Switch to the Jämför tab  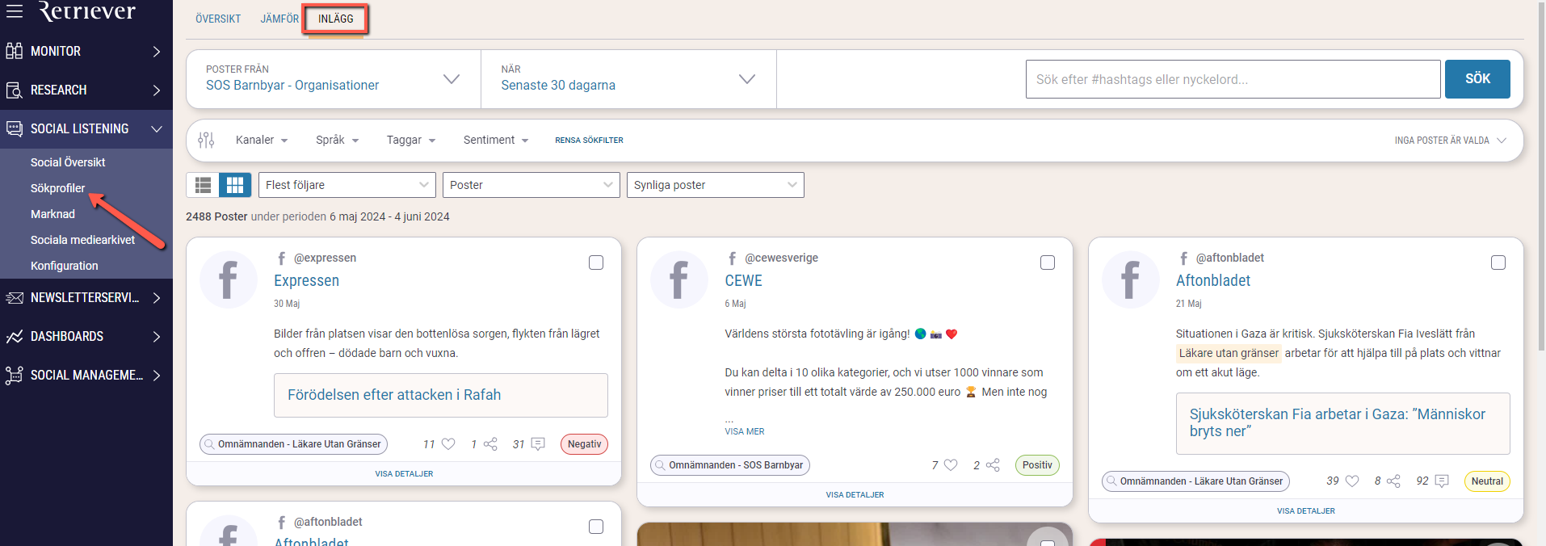(279, 19)
